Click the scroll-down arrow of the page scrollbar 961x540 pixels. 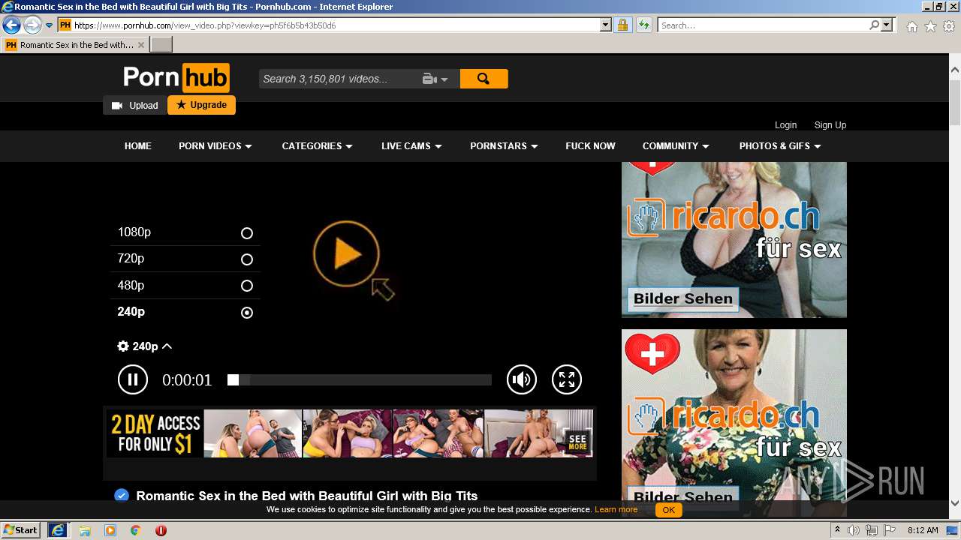tap(955, 503)
